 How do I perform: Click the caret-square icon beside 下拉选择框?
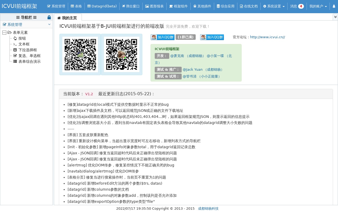click(15, 50)
